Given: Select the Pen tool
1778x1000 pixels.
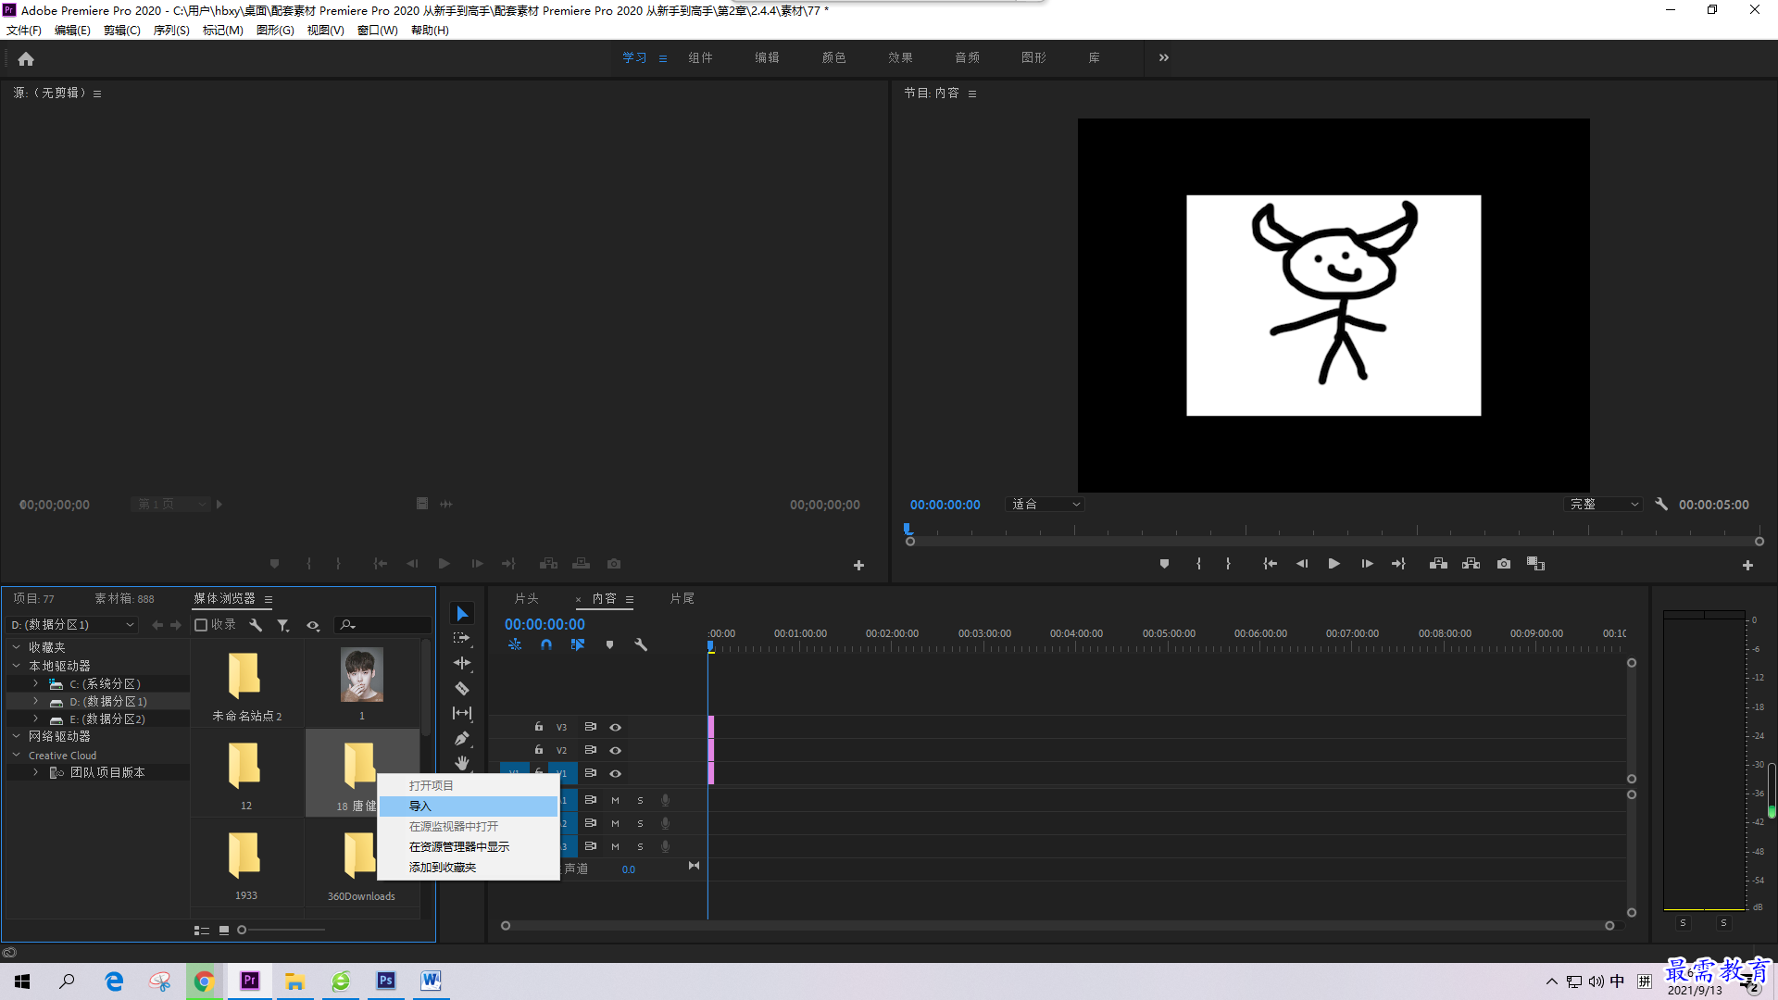Looking at the screenshot, I should coord(462,739).
